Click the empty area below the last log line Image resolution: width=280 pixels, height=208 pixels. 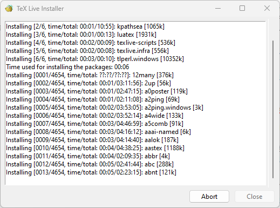135,180
